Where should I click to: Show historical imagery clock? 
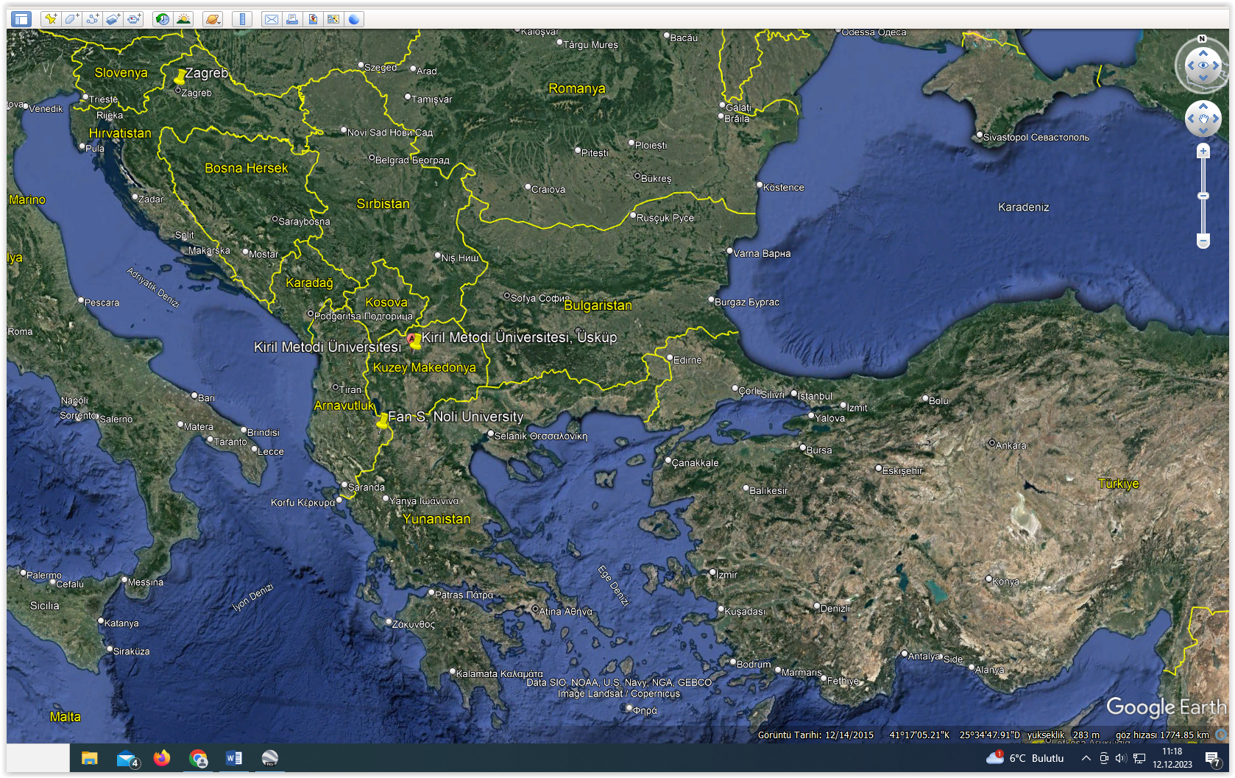coord(163,19)
